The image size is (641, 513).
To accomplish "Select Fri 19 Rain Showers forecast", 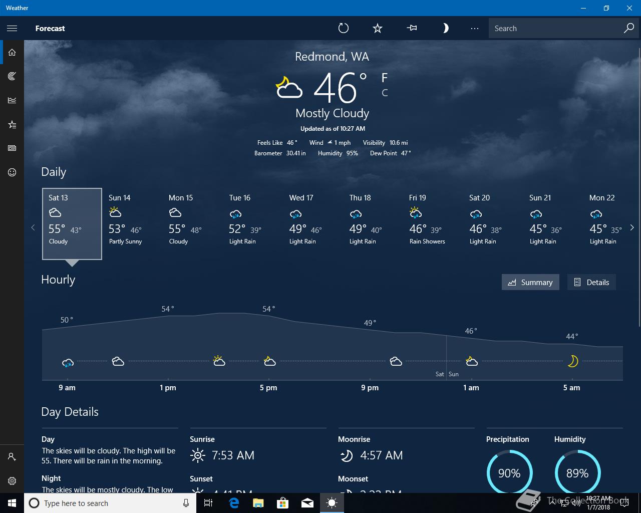I will pyautogui.click(x=433, y=224).
